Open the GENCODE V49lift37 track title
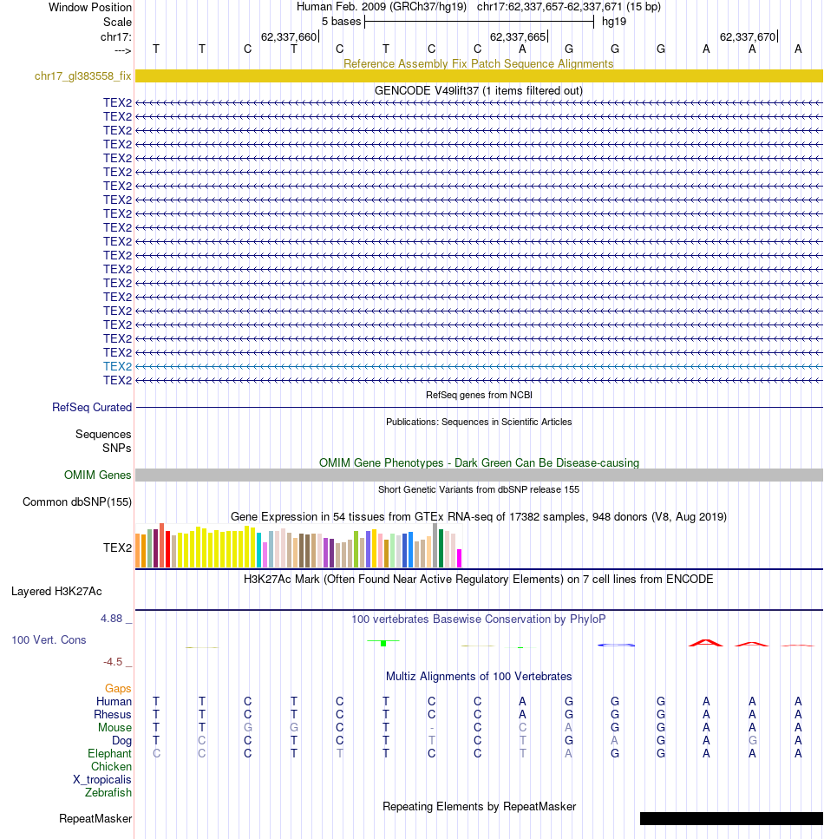The width and height of the screenshot is (824, 839). point(478,90)
